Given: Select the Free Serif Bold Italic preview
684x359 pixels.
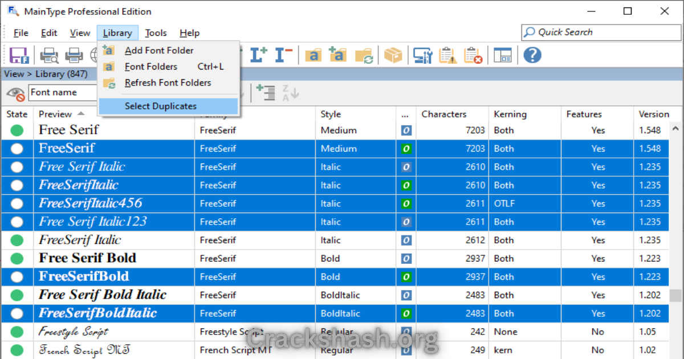Looking at the screenshot, I should [103, 295].
